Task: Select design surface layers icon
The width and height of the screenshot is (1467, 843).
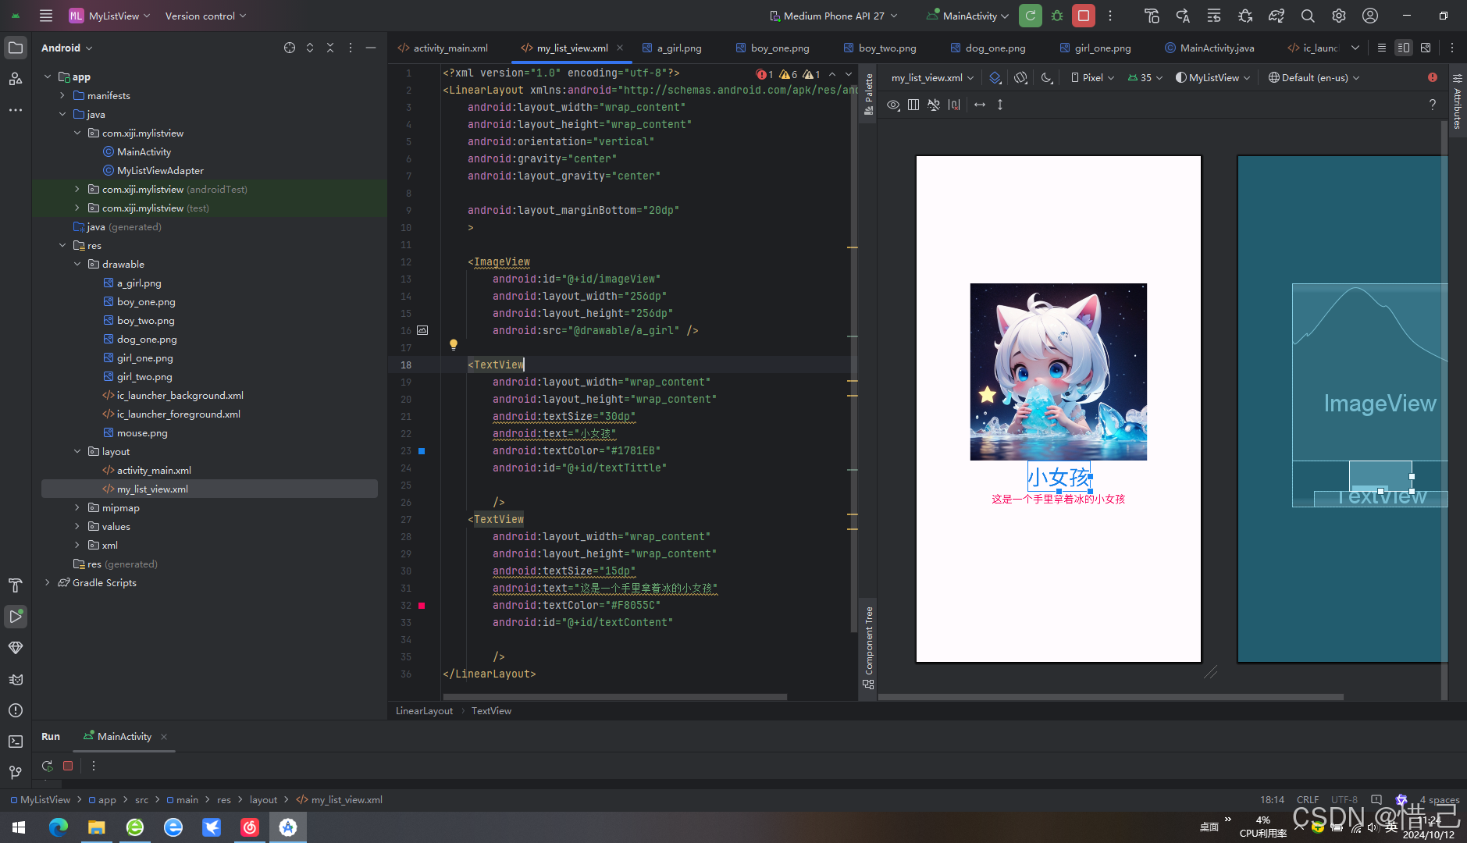Action: [x=995, y=77]
